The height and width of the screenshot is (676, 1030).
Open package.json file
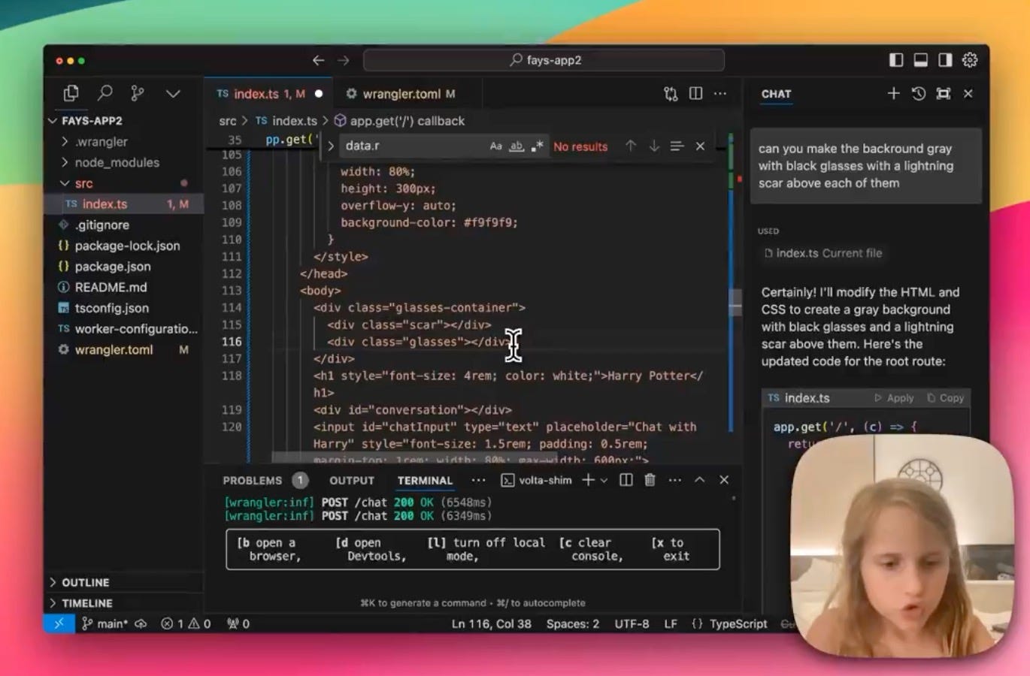pos(123,266)
